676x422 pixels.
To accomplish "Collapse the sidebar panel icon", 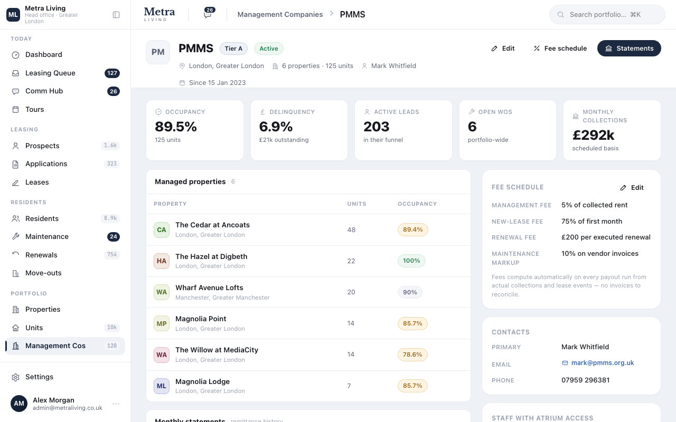I will coord(116,15).
